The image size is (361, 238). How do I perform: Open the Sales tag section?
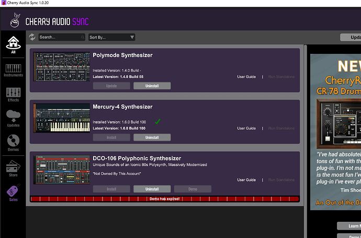[14, 193]
